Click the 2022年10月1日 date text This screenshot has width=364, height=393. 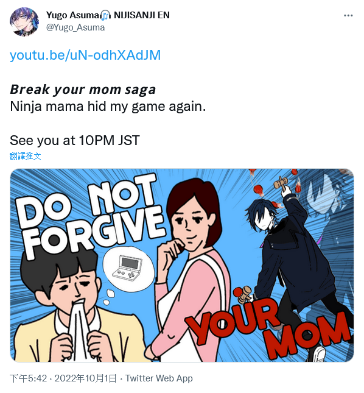pyautogui.click(x=86, y=378)
